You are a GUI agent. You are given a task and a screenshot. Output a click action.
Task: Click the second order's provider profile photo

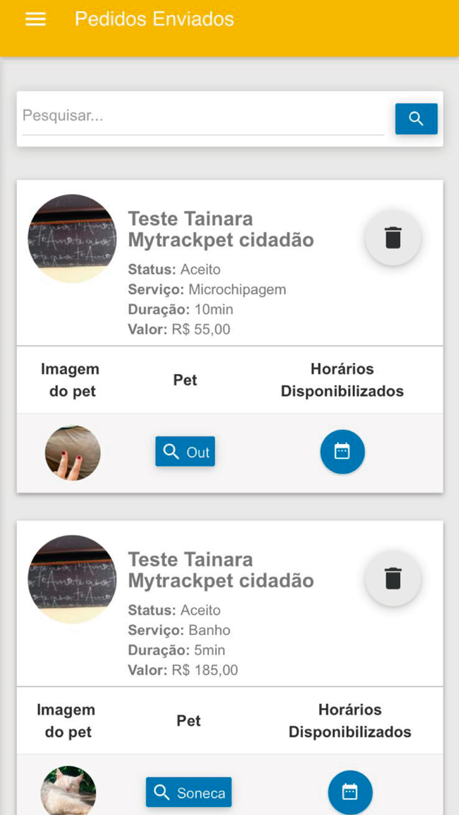click(x=72, y=578)
